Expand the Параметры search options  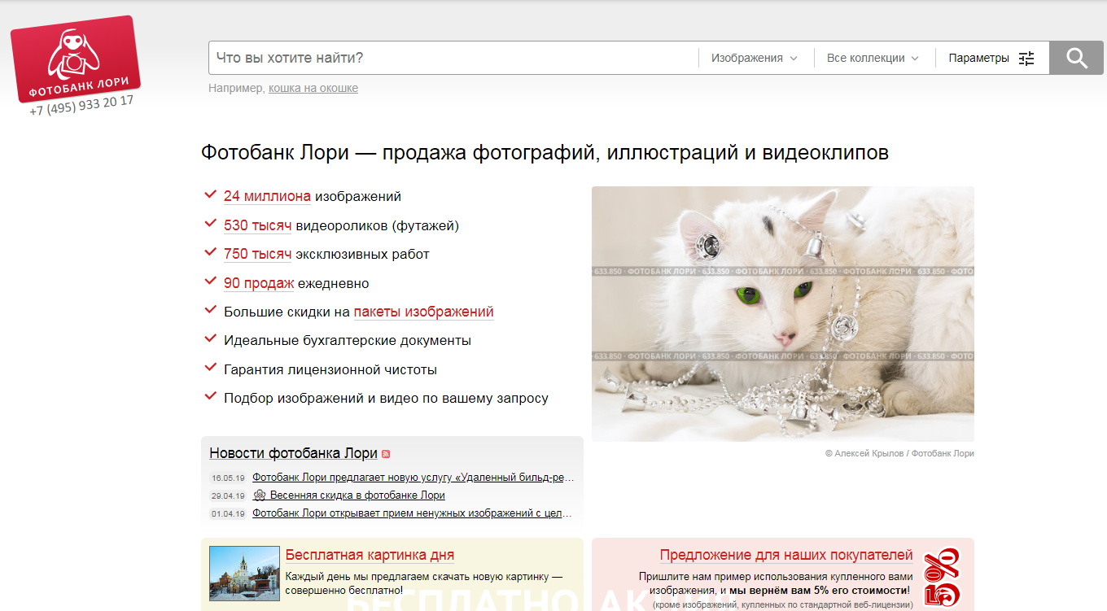click(x=978, y=57)
